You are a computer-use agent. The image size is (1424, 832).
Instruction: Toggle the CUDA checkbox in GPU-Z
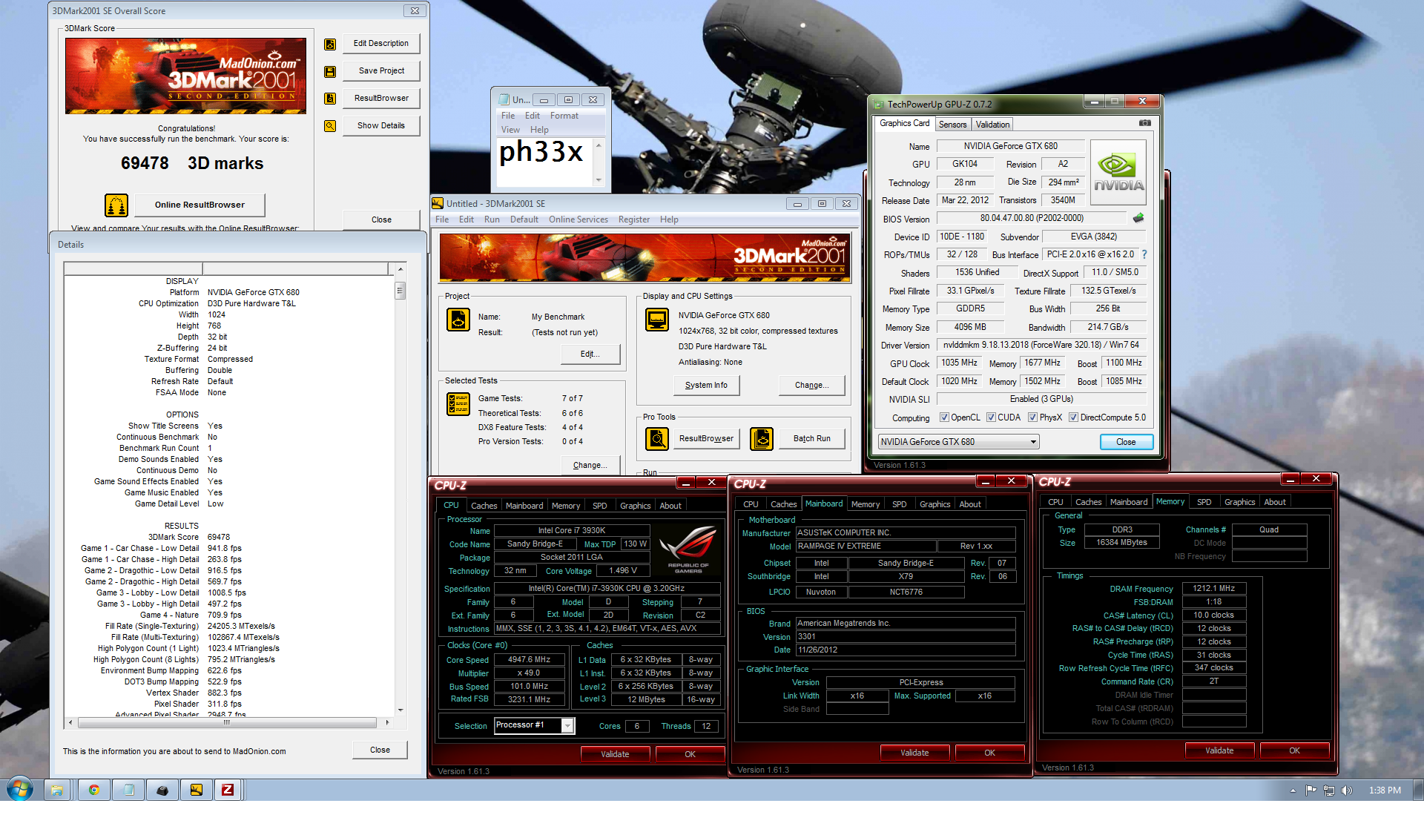tap(991, 417)
